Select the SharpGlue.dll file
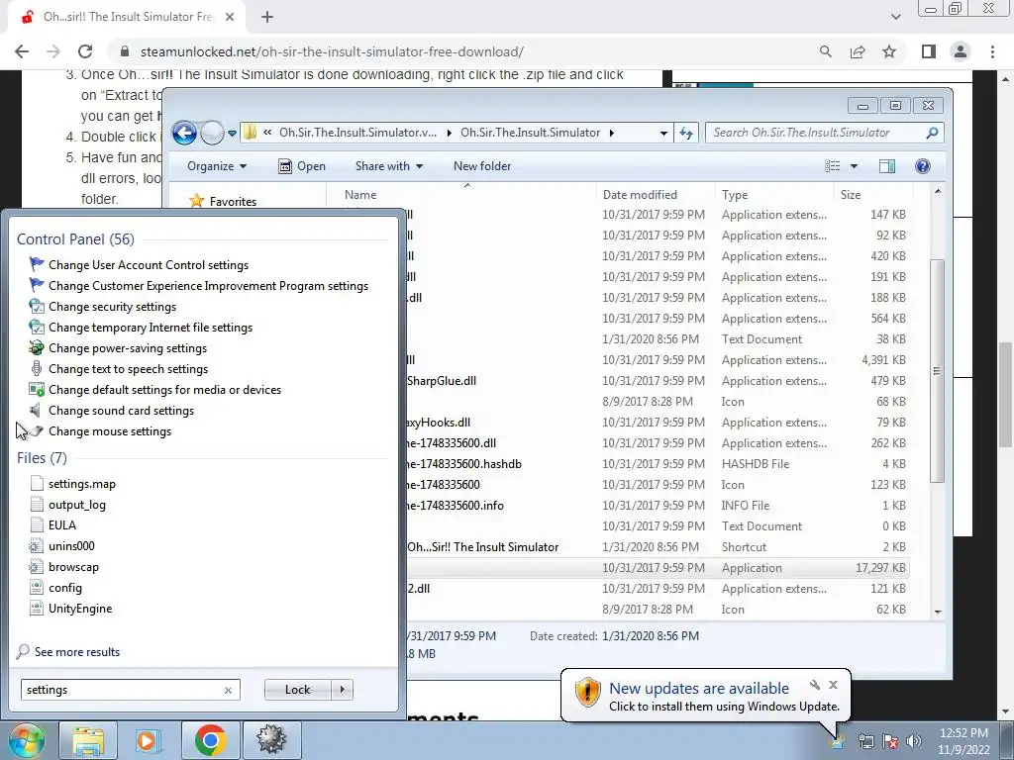The height and width of the screenshot is (760, 1014). pyautogui.click(x=442, y=381)
